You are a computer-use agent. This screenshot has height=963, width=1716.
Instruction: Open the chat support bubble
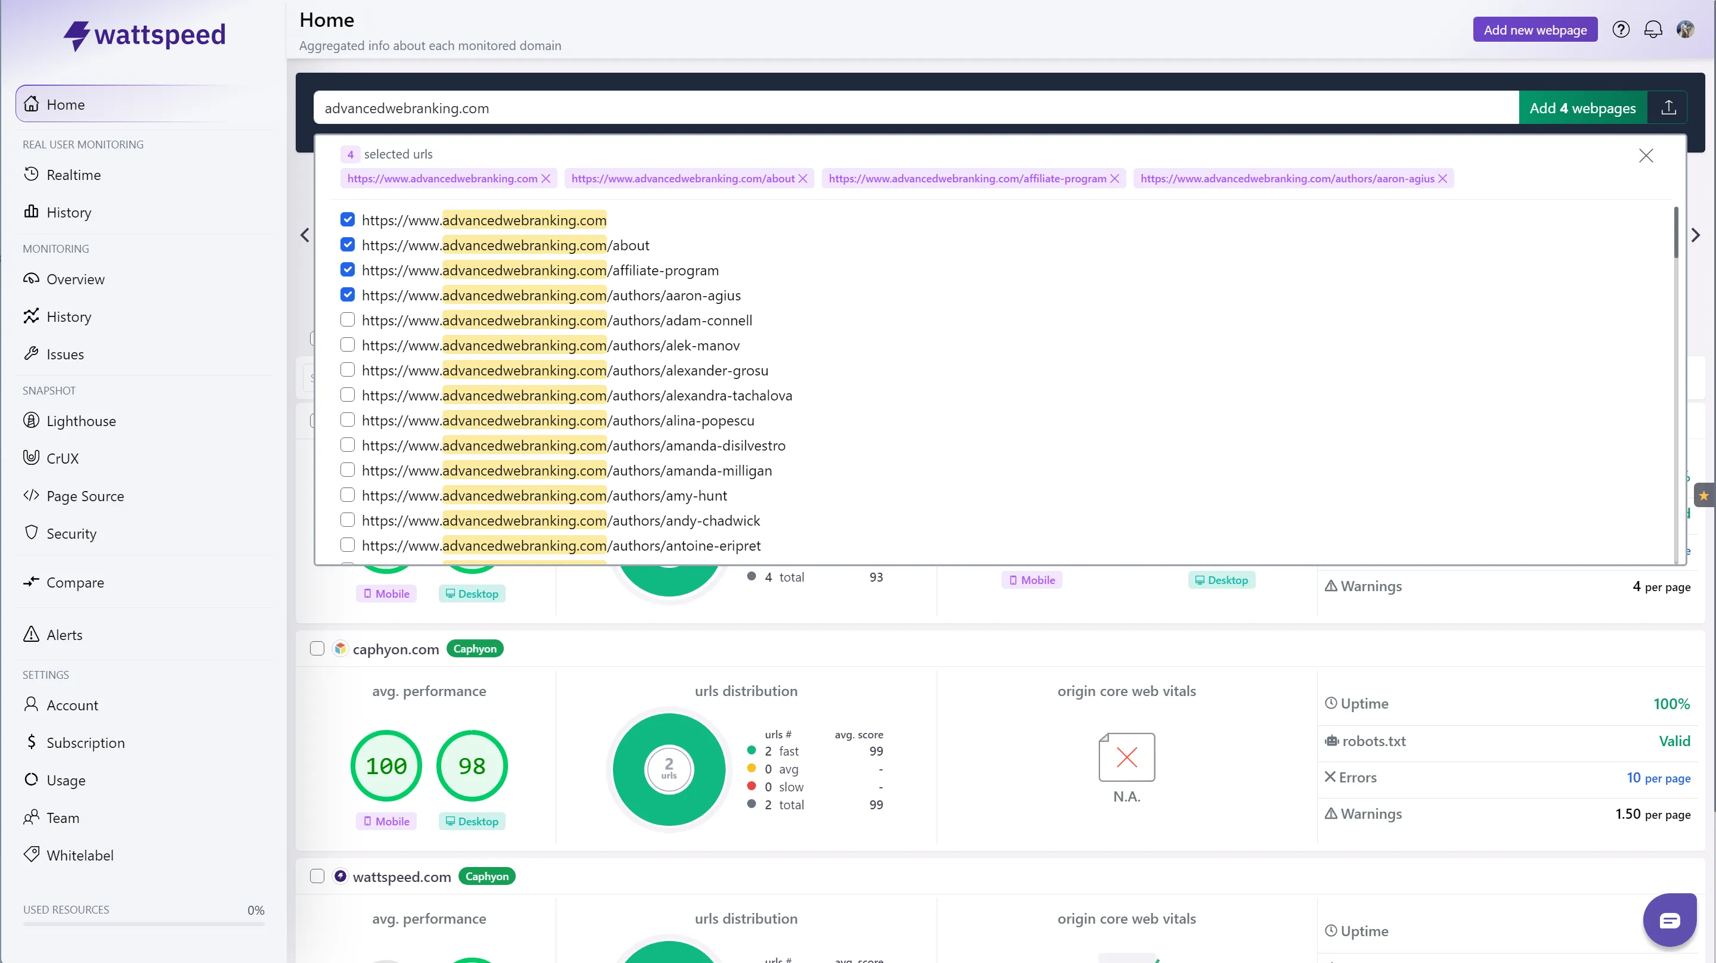point(1669,920)
